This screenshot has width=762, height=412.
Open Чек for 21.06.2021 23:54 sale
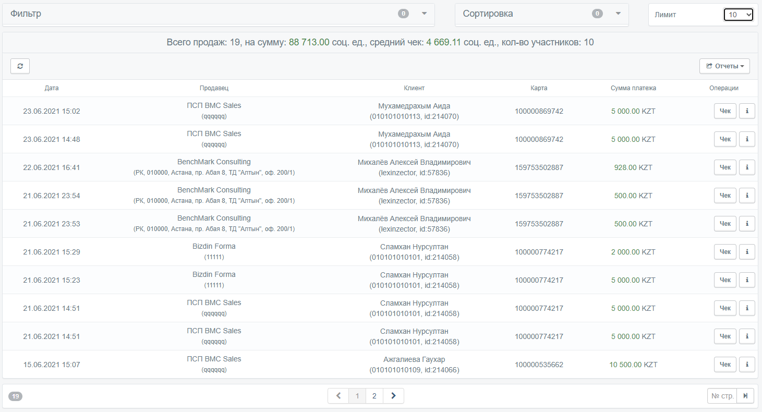coord(725,196)
